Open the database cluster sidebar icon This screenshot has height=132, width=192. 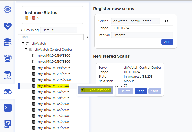tap(8, 59)
